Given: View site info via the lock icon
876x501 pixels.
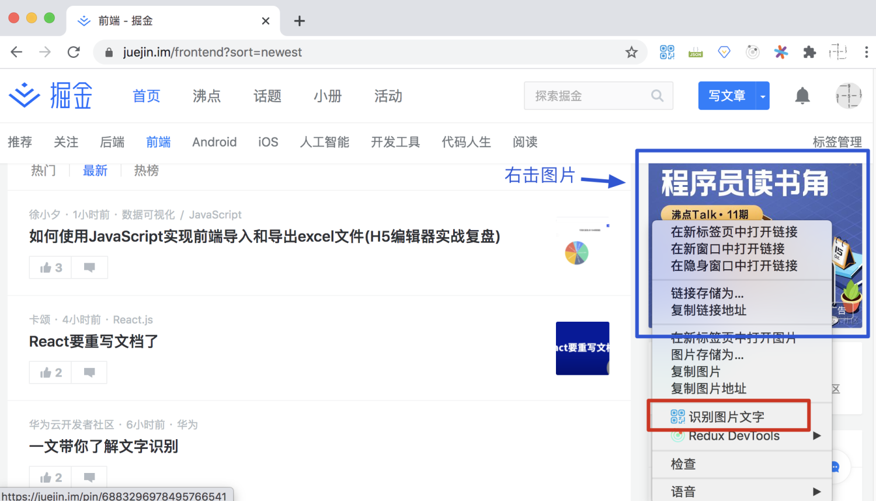Looking at the screenshot, I should 109,53.
